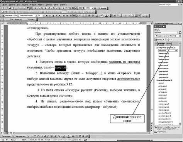Run the Spelling and Grammar check icon

[27, 8]
